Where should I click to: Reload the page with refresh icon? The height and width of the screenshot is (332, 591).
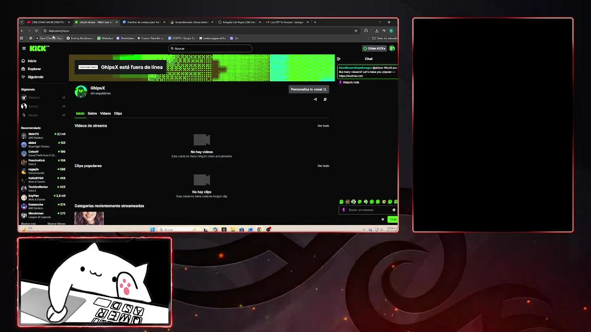point(36,31)
